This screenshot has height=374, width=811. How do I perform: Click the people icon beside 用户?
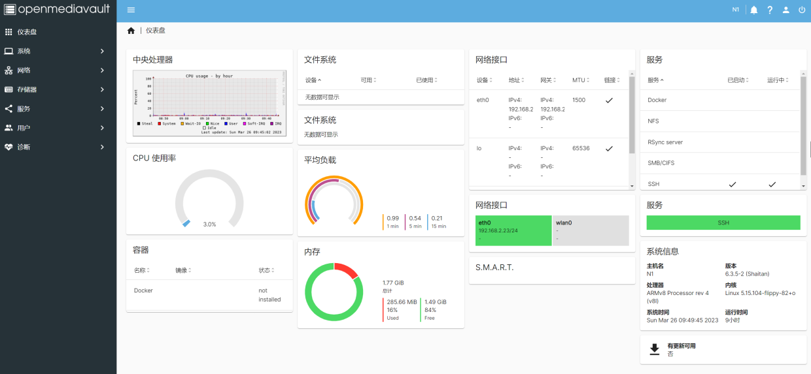(9, 128)
